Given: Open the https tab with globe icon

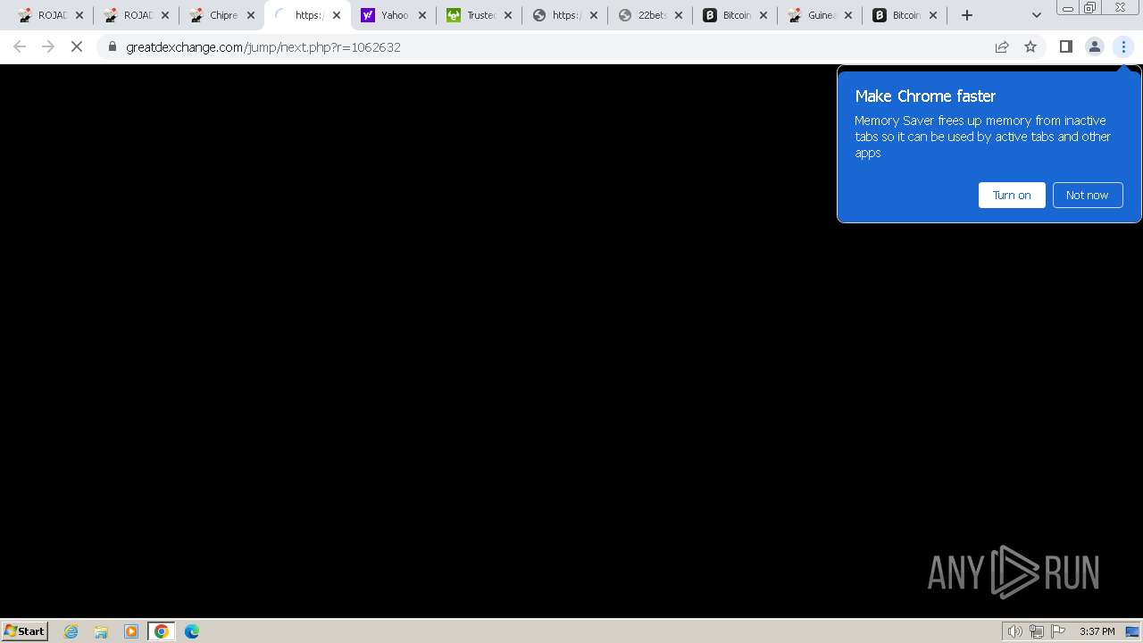Looking at the screenshot, I should pyautogui.click(x=555, y=15).
